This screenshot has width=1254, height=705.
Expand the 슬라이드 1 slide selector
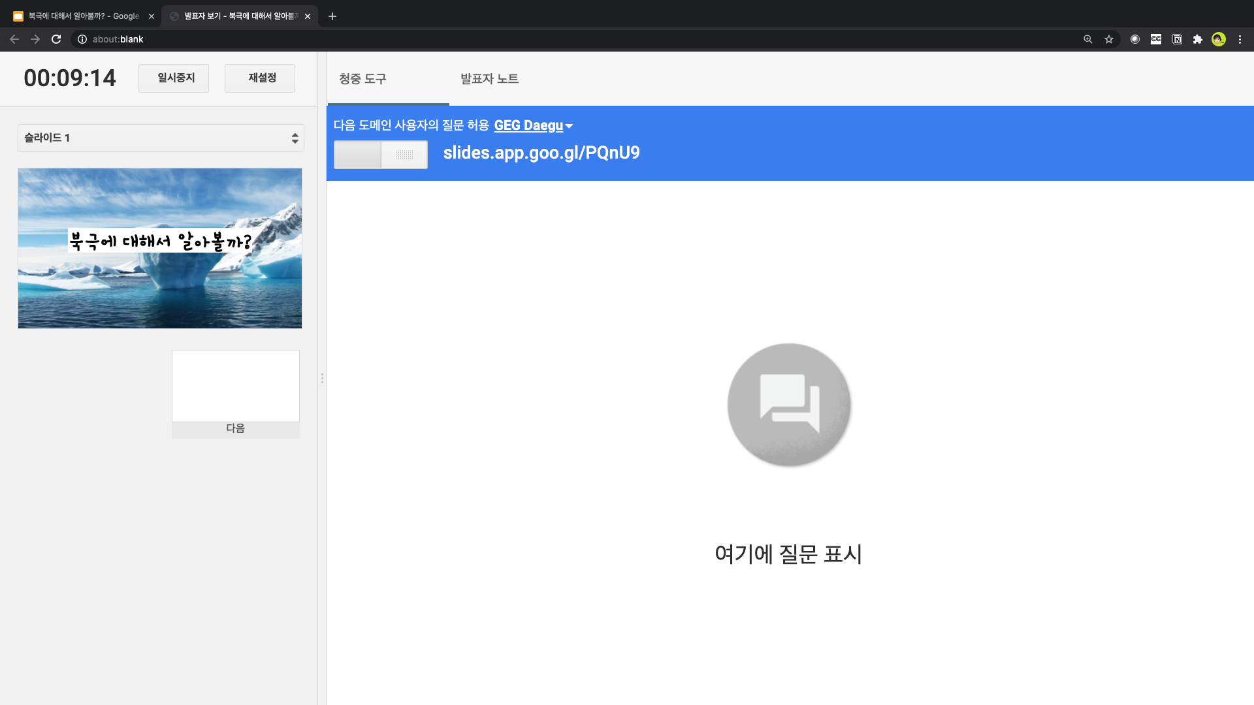(161, 138)
